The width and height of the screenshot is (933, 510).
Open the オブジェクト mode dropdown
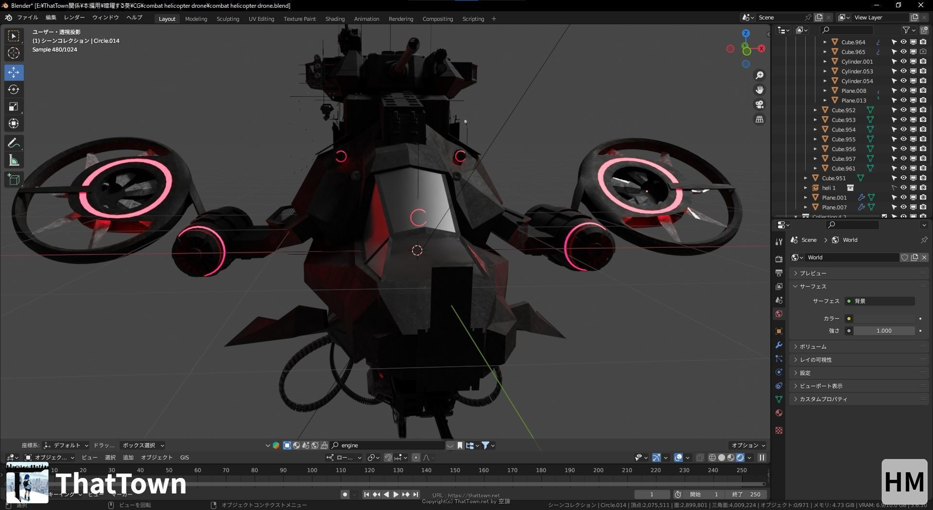point(50,458)
